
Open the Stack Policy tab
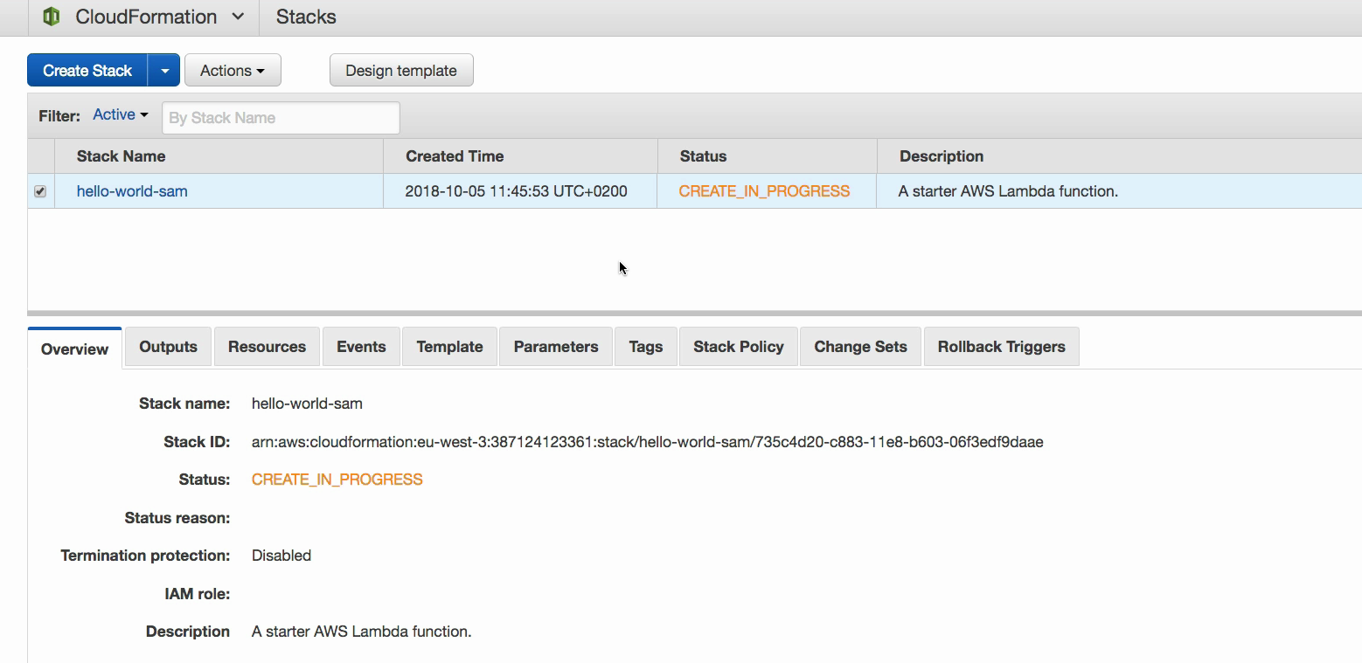coord(739,347)
